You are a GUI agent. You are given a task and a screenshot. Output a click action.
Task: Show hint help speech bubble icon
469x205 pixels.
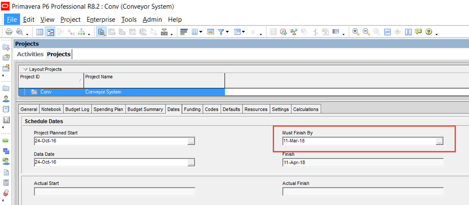click(x=418, y=32)
